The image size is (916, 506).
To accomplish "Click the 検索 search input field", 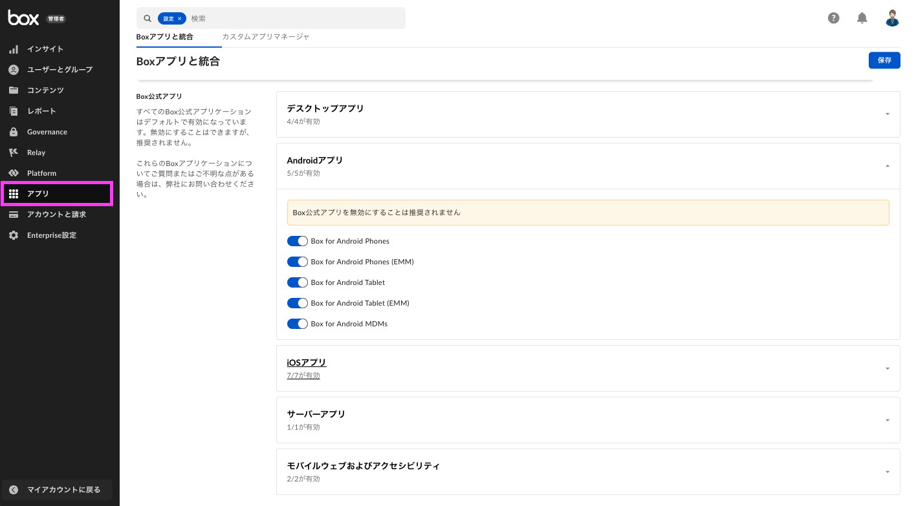I will click(294, 19).
